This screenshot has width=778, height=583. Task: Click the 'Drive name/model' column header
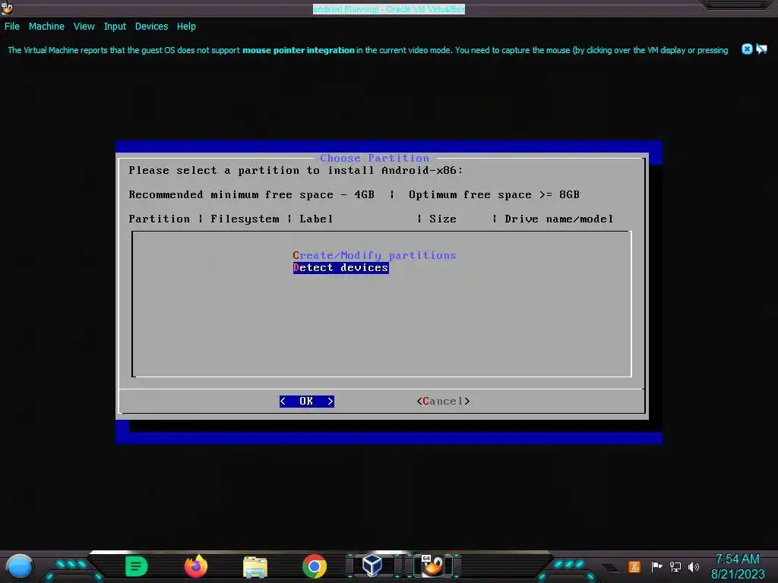558,219
